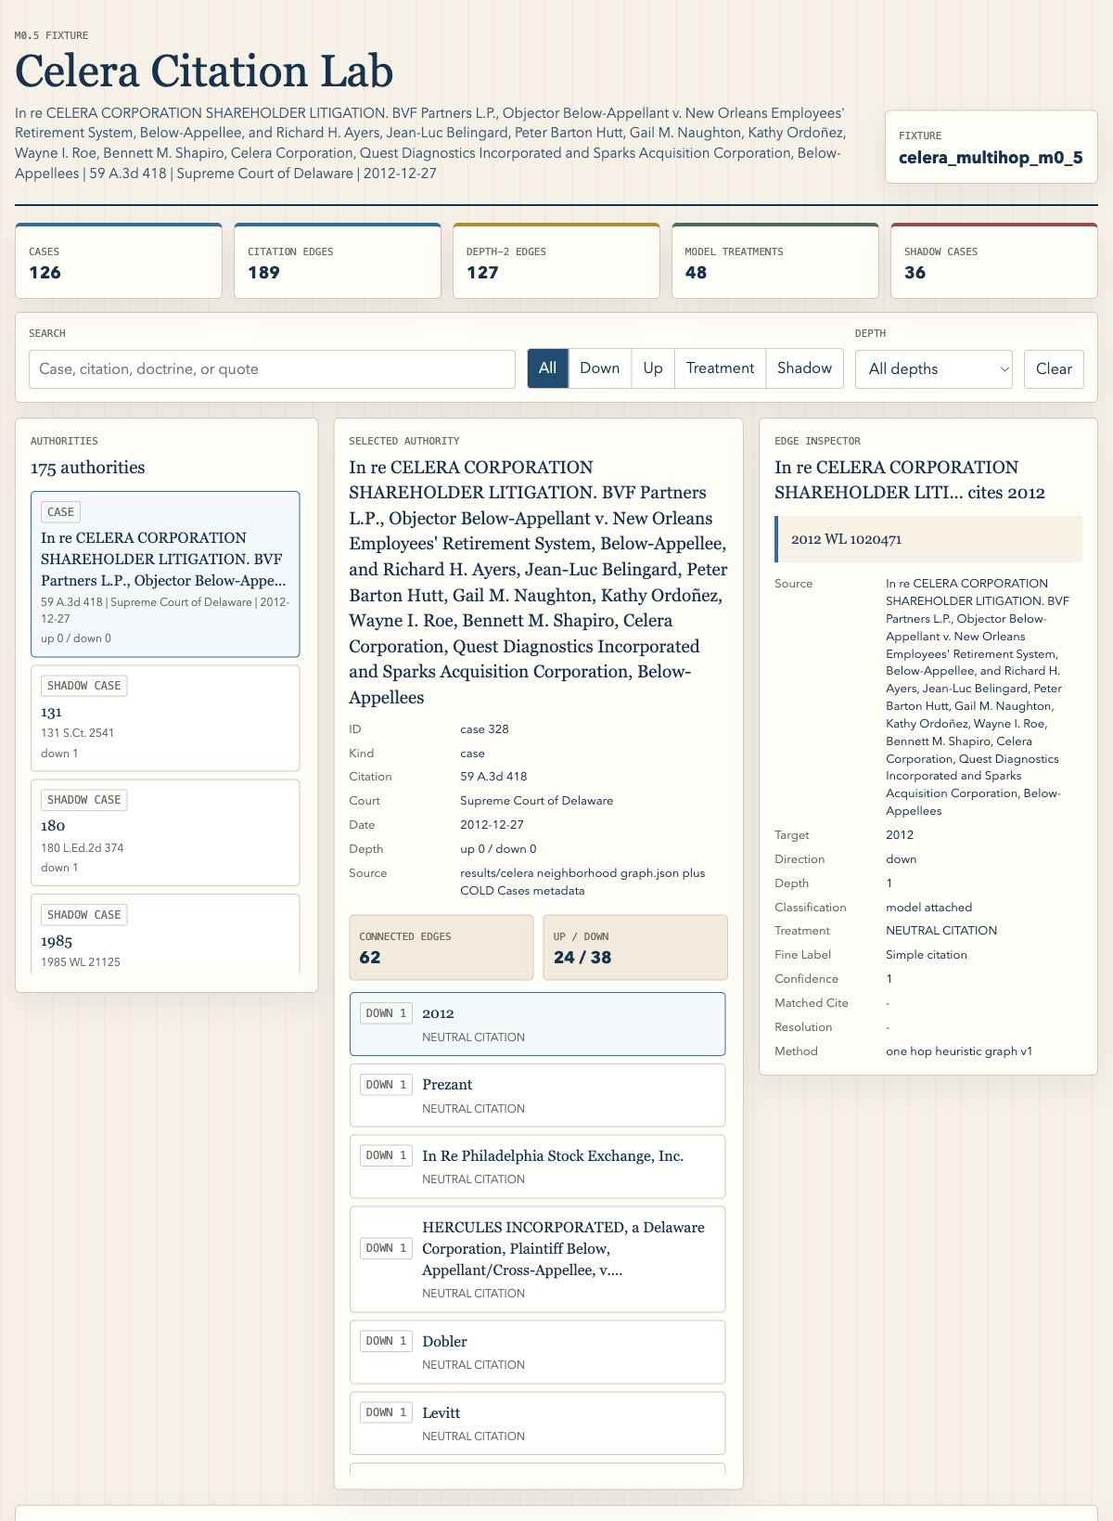
Task: Select the HERCULES INCORPORATED edge row
Action: 537,1259
